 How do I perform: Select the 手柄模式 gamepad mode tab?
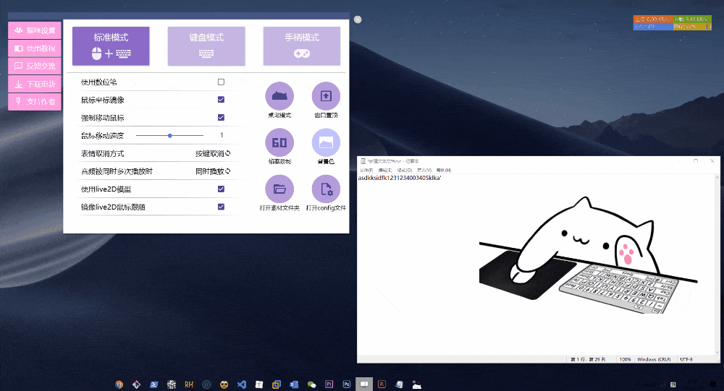[x=301, y=46]
